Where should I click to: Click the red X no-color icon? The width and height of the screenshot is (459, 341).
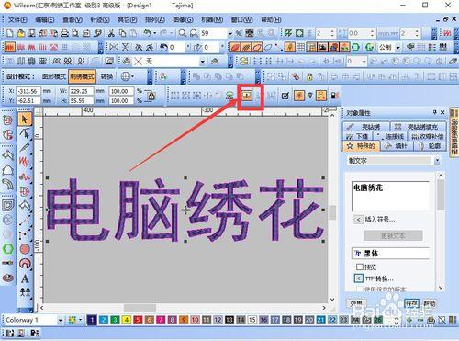(x=139, y=62)
